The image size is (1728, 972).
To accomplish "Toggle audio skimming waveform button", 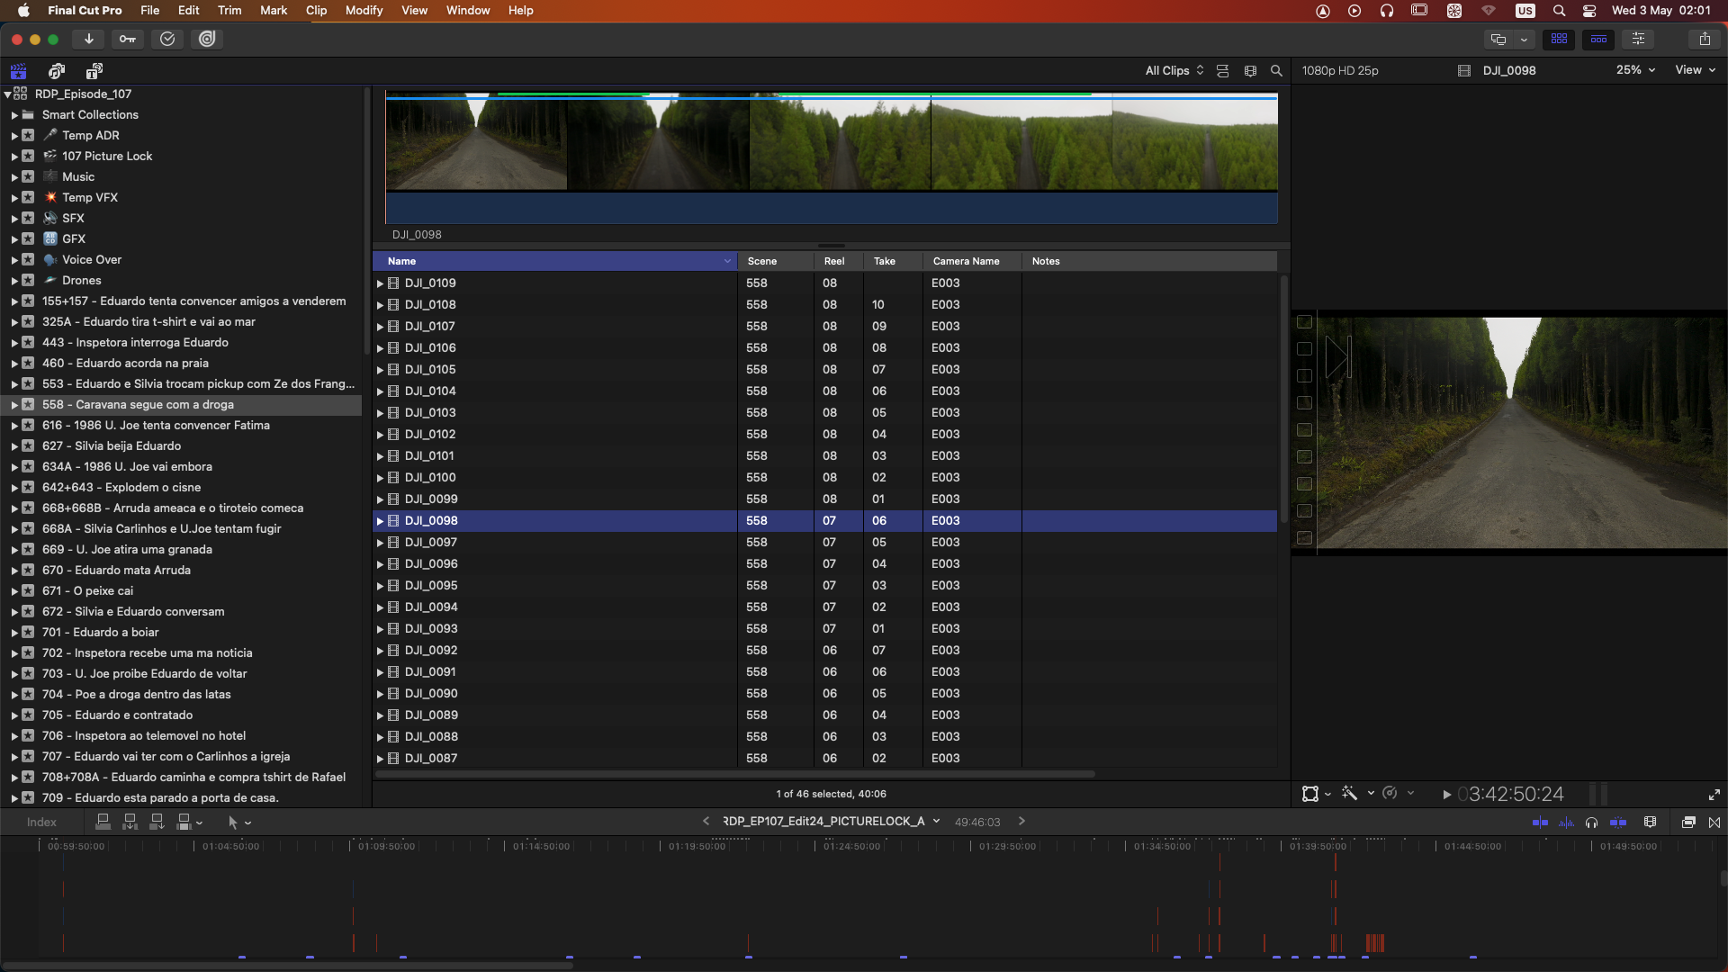I will click(1566, 822).
